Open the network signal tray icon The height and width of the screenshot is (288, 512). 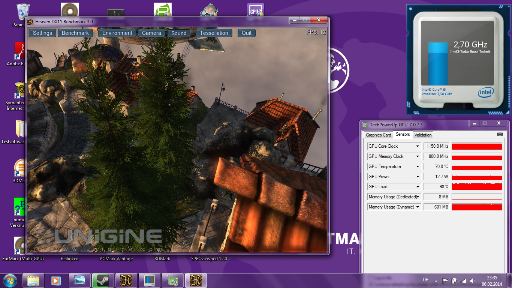pyautogui.click(x=463, y=280)
